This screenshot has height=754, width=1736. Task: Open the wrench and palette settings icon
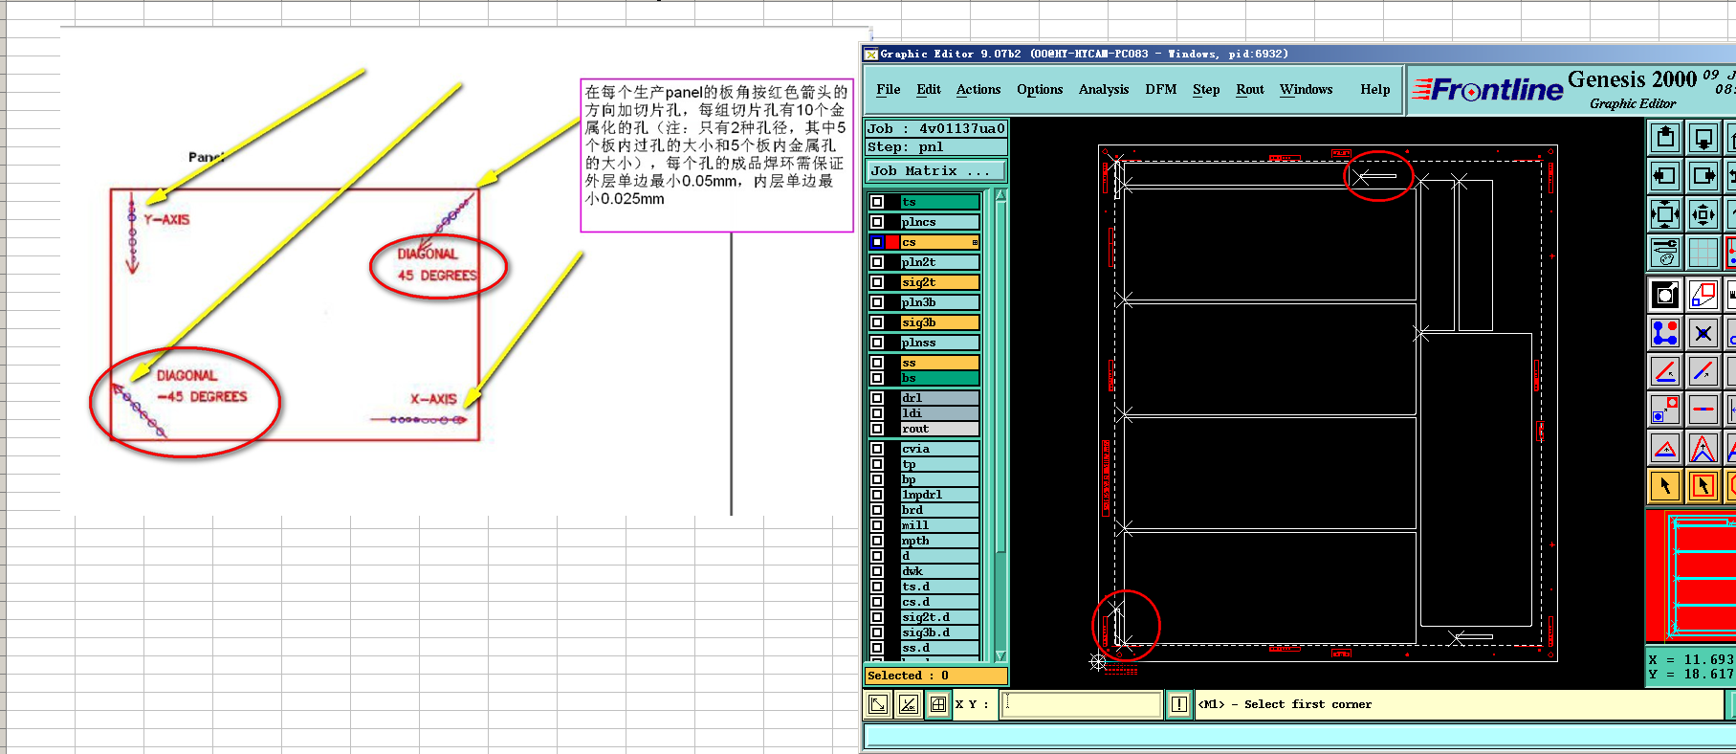(1665, 253)
